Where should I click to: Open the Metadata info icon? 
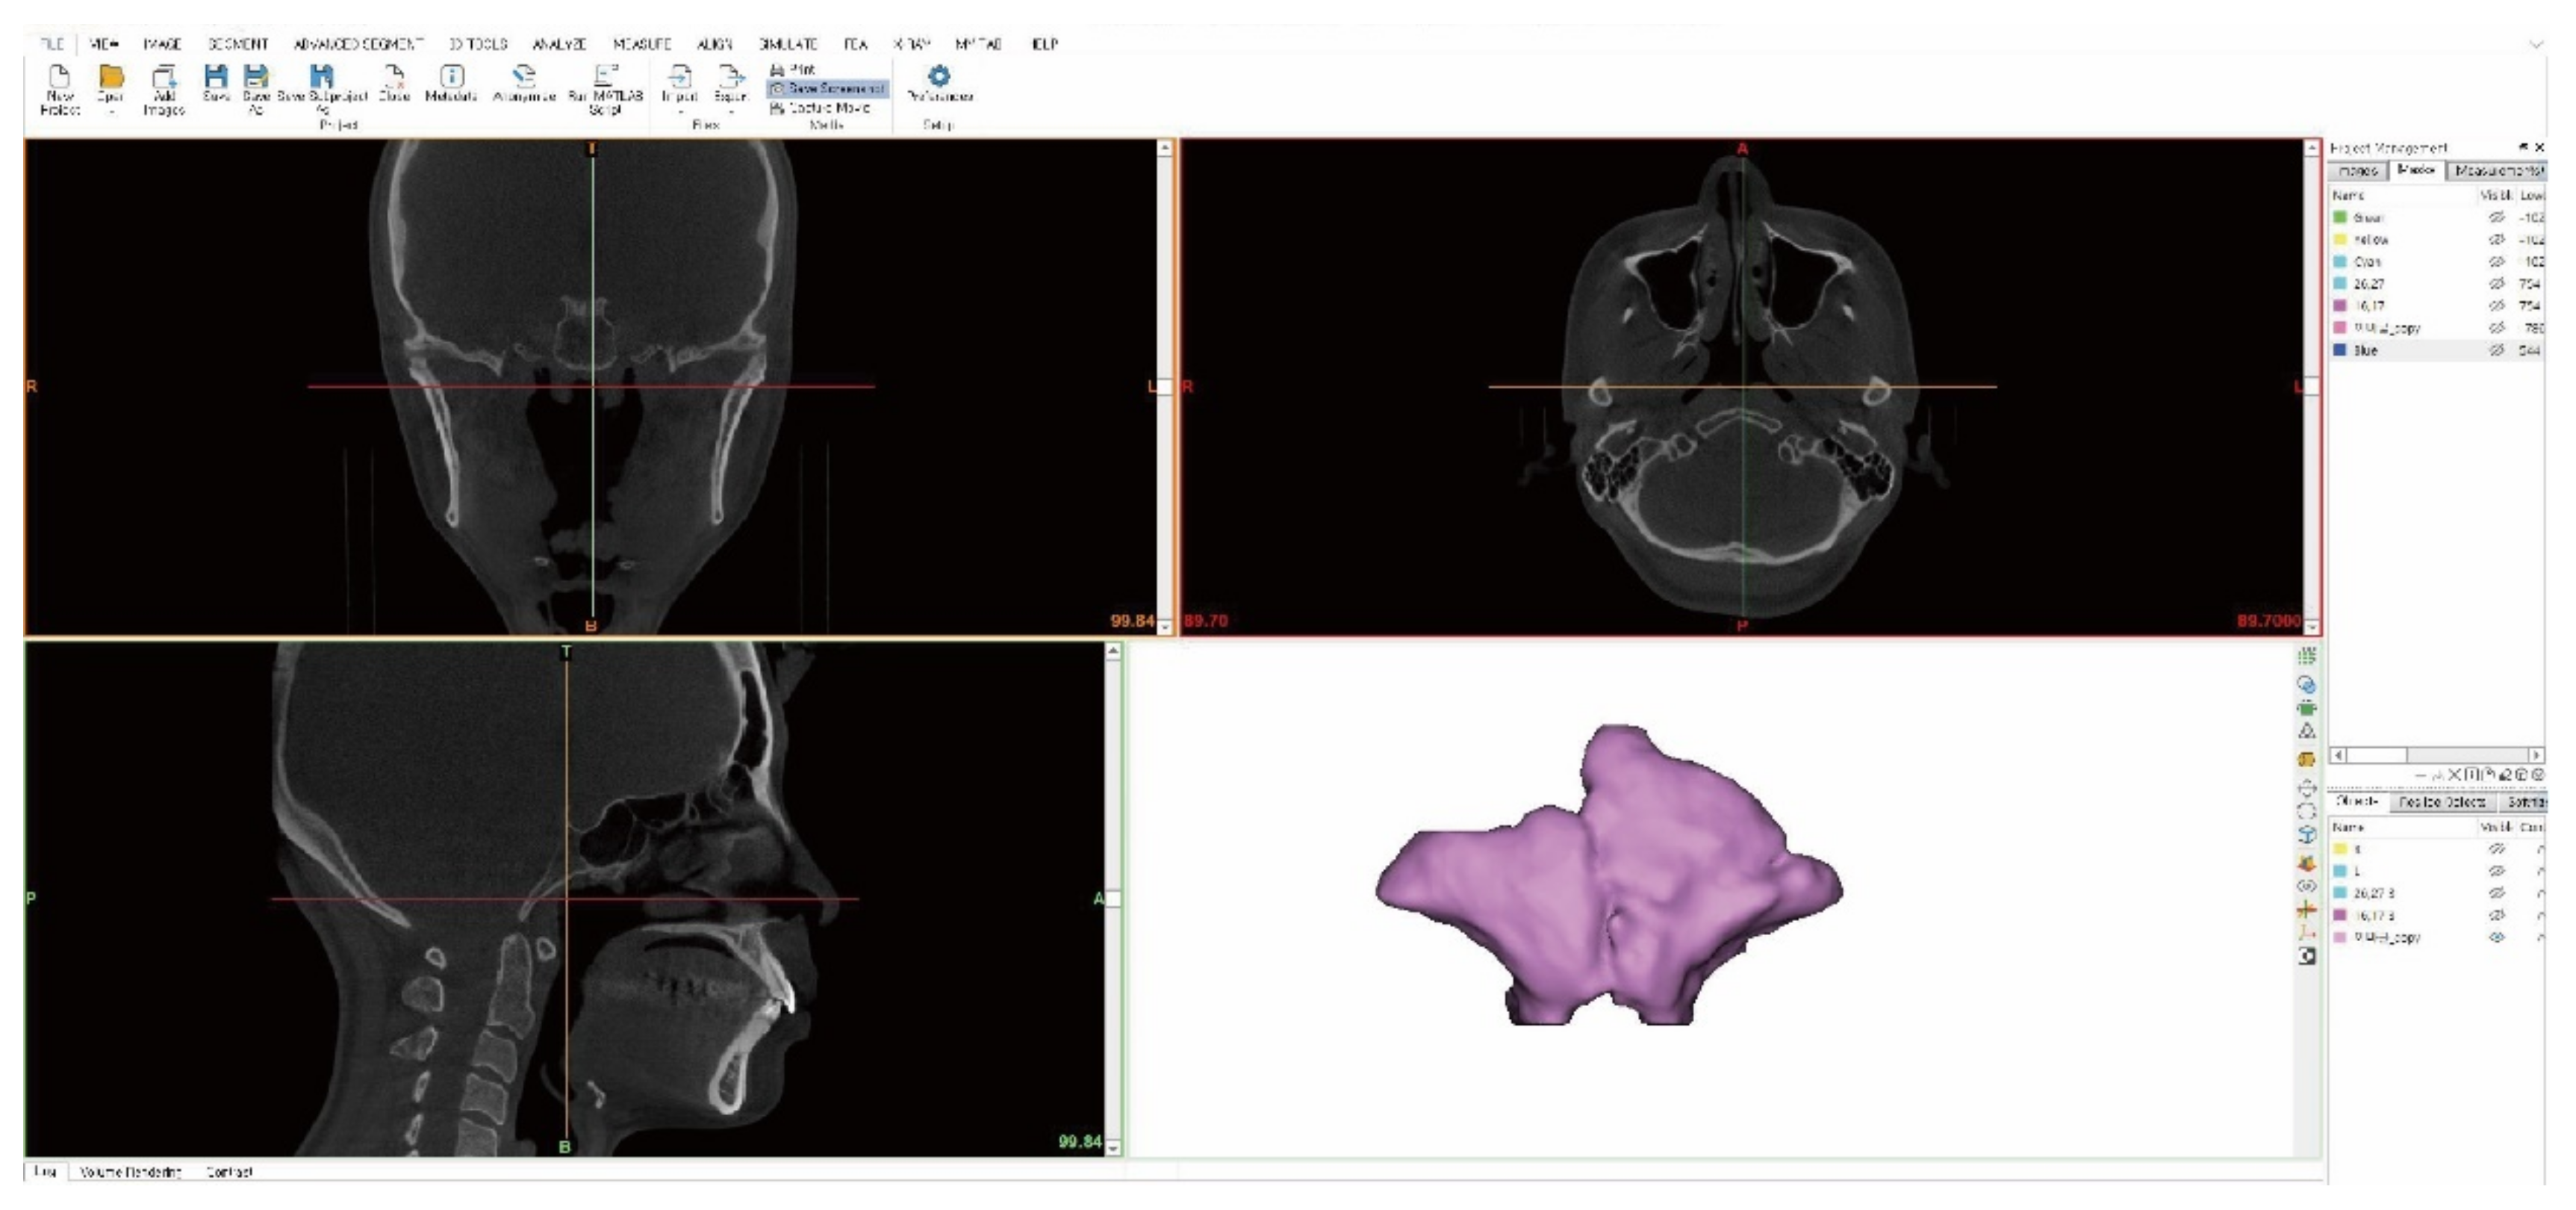click(x=451, y=78)
